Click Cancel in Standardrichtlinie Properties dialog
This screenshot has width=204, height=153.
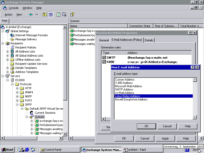point(145,138)
